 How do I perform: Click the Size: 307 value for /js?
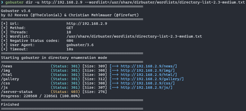(x=95, y=87)
